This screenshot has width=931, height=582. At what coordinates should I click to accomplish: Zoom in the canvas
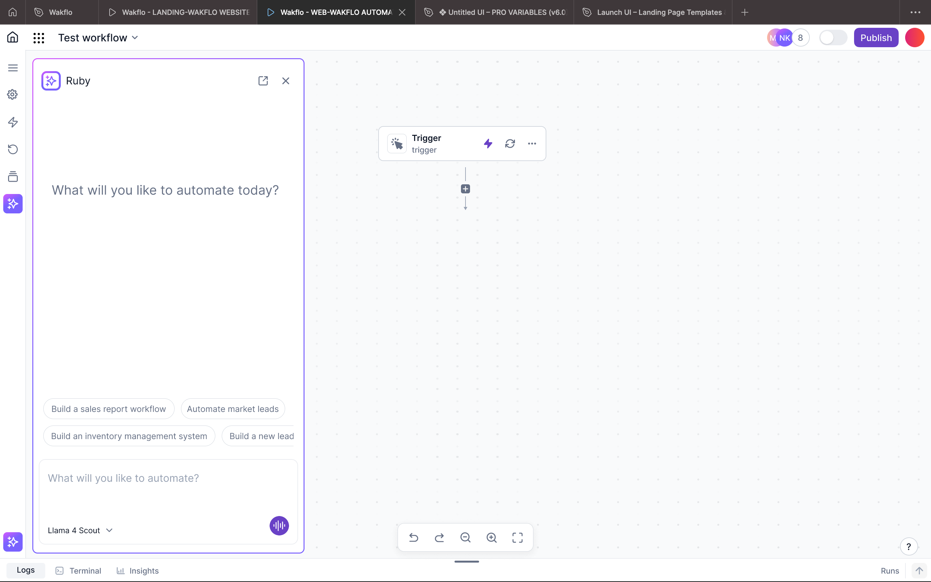492,537
